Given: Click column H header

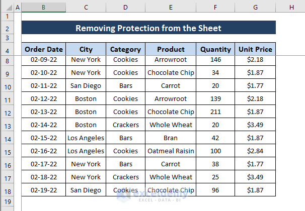Looking at the screenshot, I should [291, 8].
